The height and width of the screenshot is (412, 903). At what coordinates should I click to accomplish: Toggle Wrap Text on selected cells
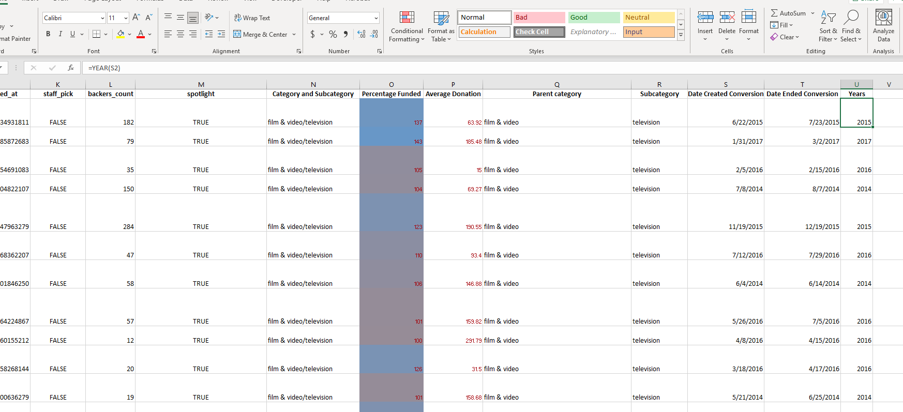252,18
